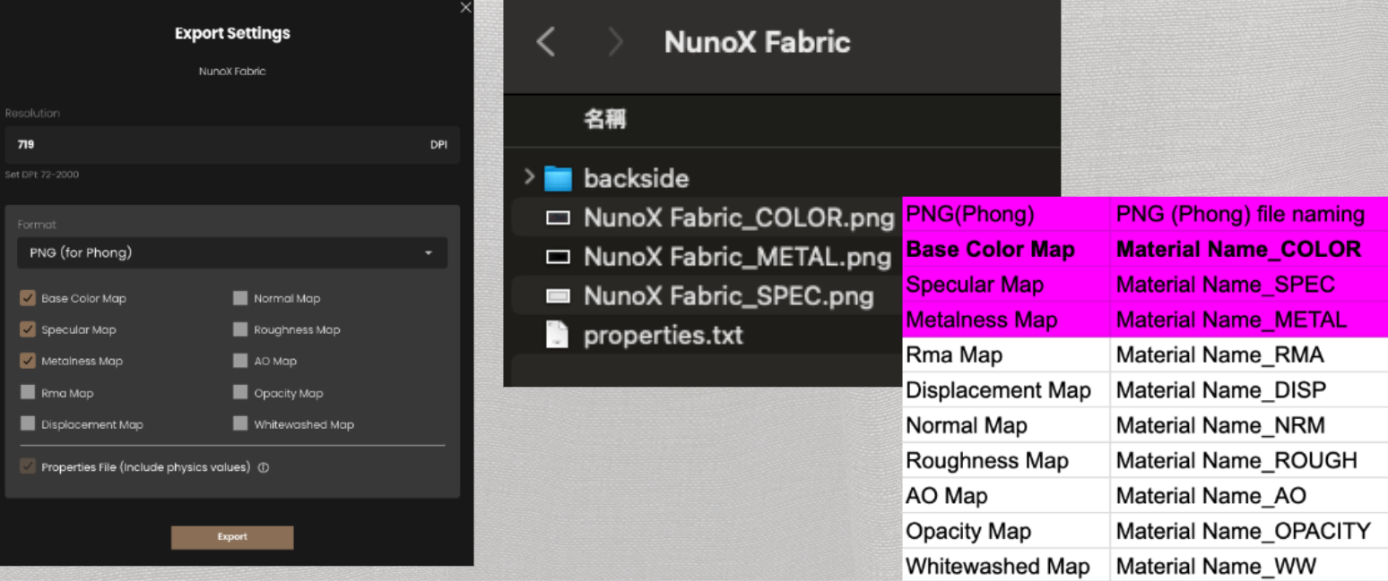Click the Material Name_COLOR table cell
The image size is (1388, 581).
pos(1249,249)
